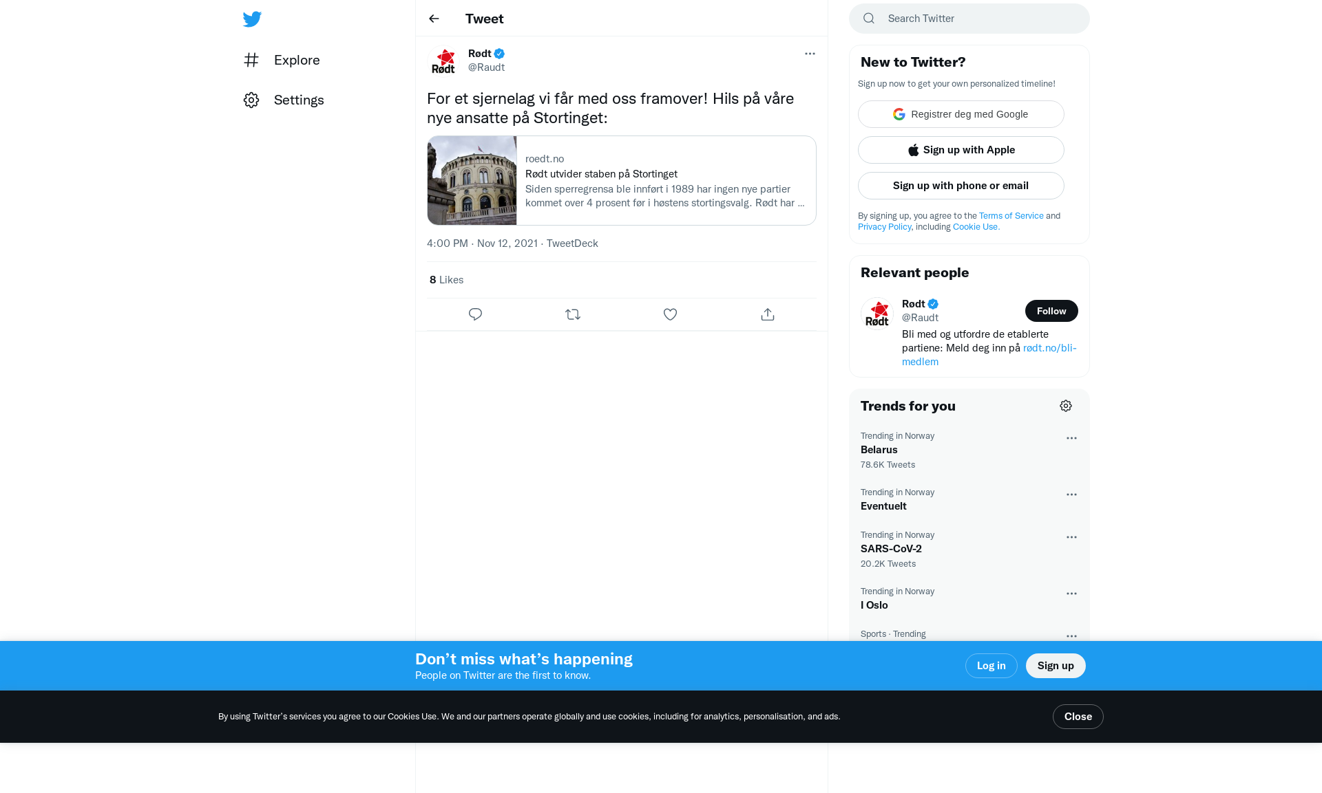Open the @Raudt handle on the tweet
The height and width of the screenshot is (793, 1322).
click(x=486, y=67)
